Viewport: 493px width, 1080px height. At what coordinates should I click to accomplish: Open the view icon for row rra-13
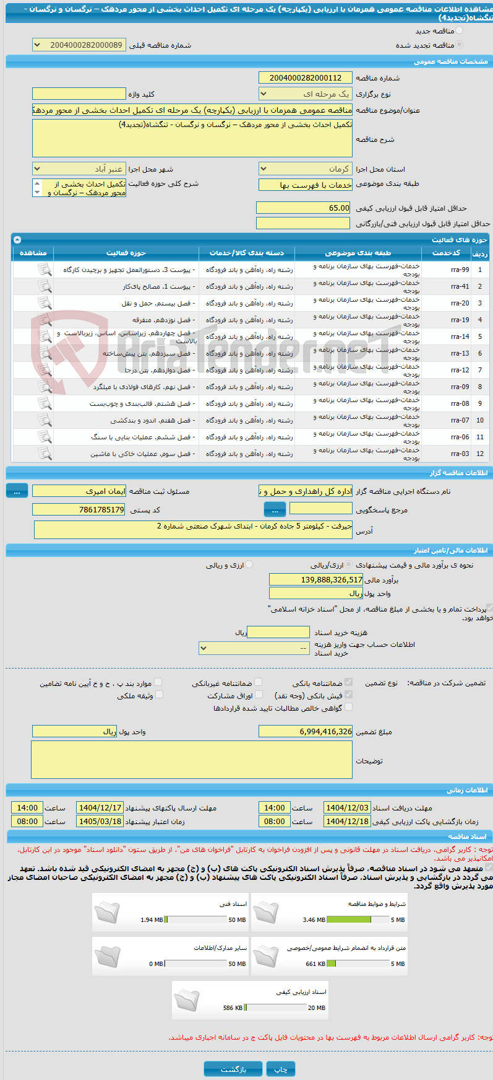[x=45, y=353]
